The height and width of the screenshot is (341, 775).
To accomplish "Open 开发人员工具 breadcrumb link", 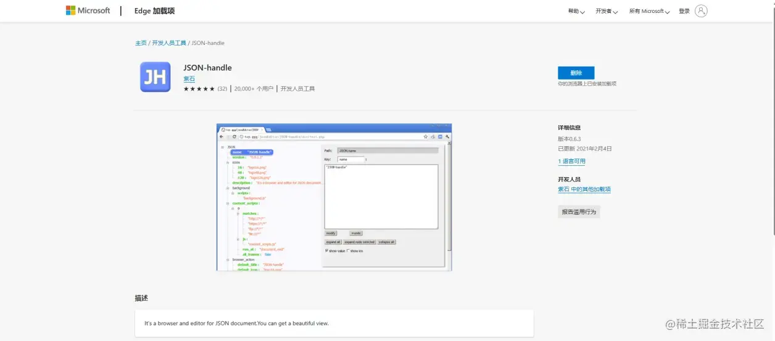I will click(x=169, y=43).
